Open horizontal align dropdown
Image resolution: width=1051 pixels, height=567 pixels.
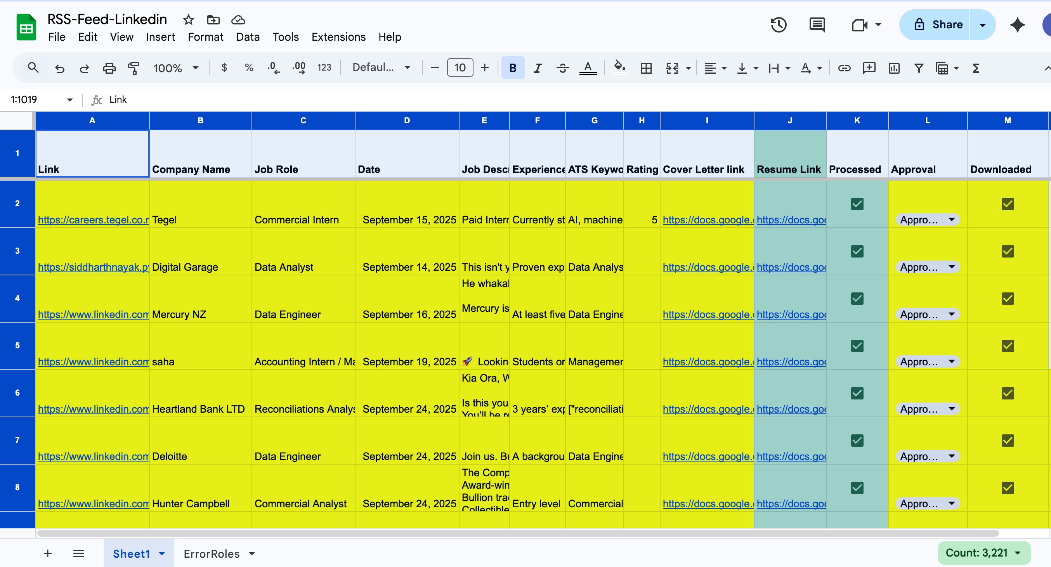point(716,68)
